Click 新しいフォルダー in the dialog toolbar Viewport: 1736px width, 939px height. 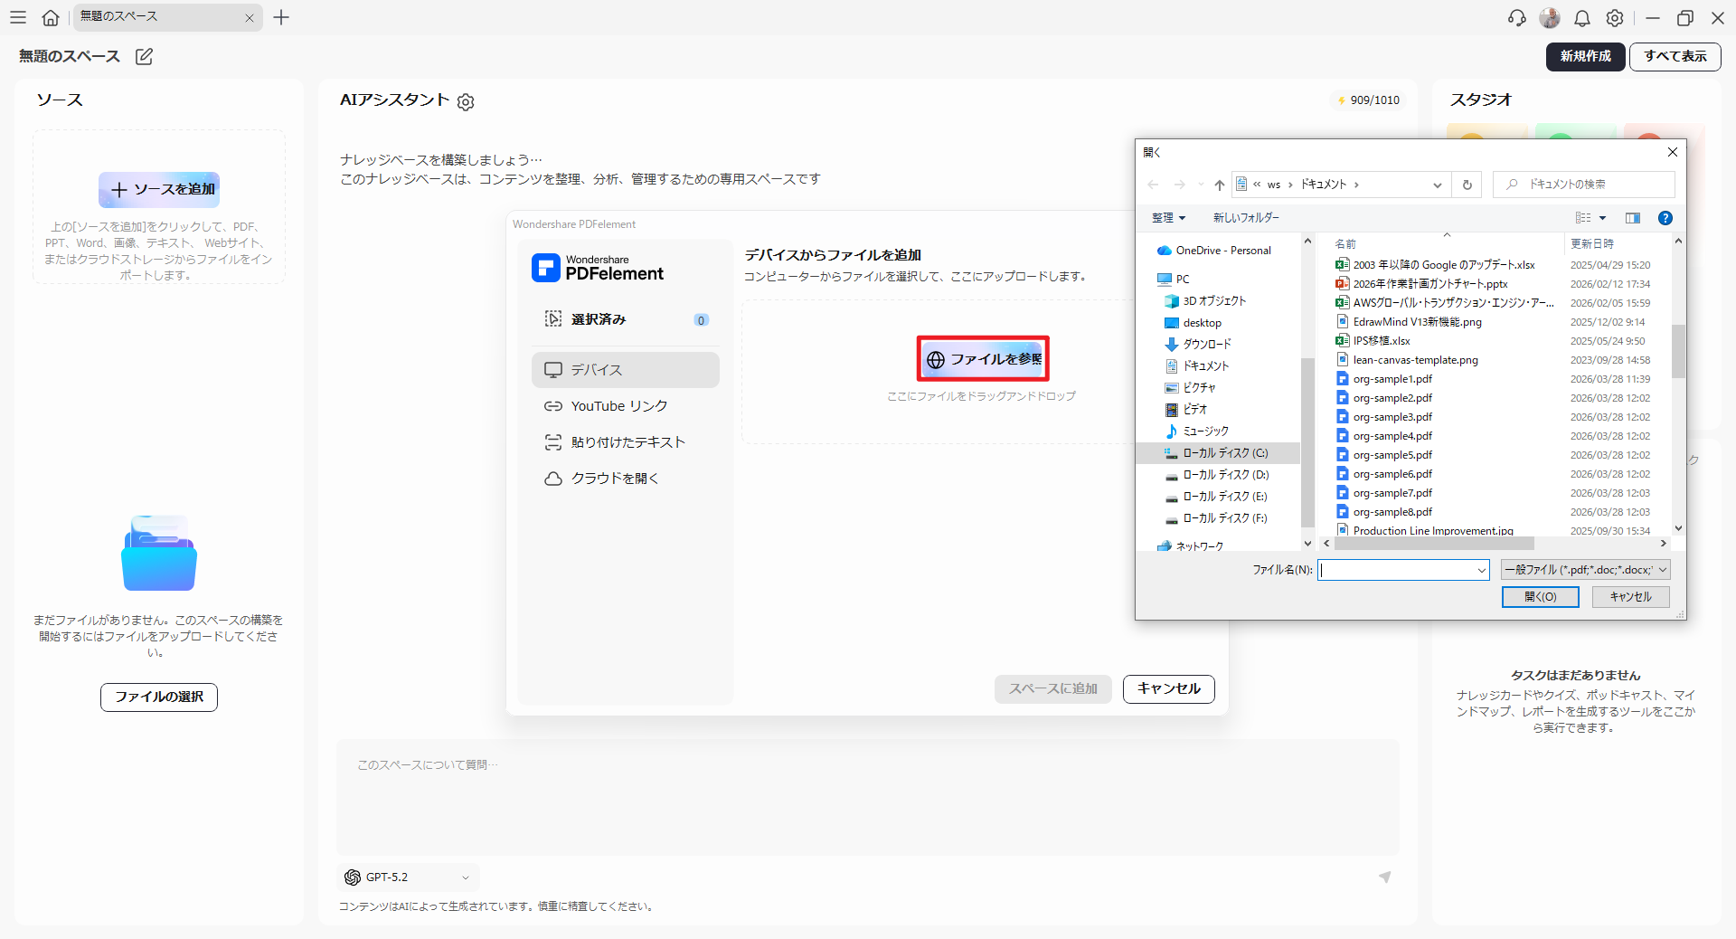pyautogui.click(x=1246, y=218)
